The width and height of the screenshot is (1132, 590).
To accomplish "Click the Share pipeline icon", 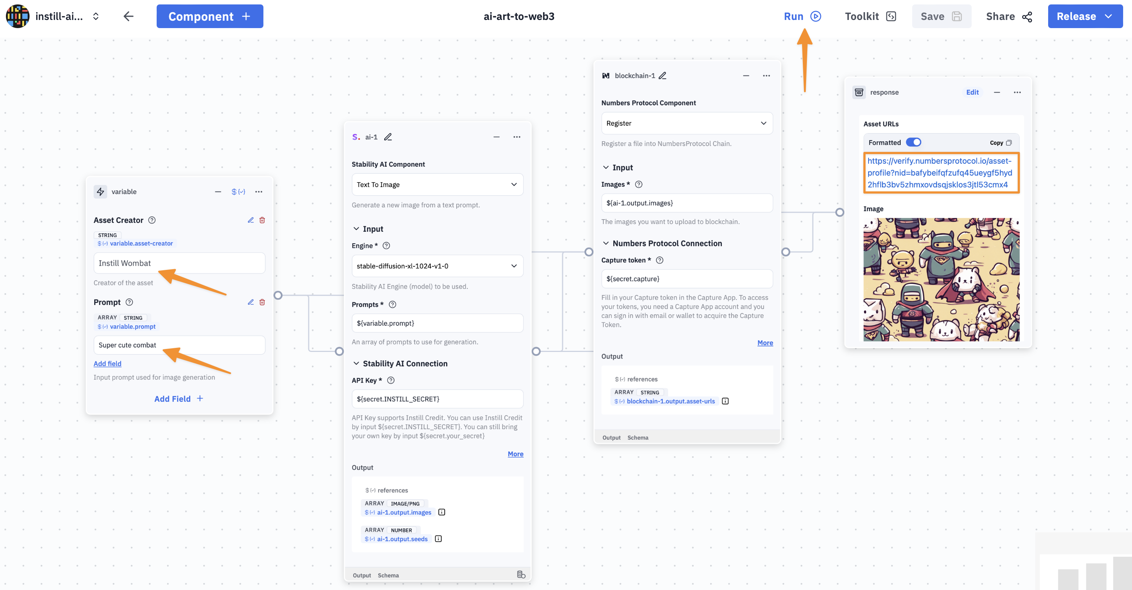I will [1028, 16].
